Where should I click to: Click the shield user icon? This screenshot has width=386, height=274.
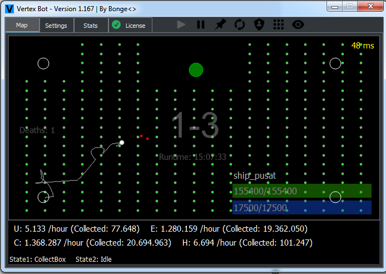point(259,25)
